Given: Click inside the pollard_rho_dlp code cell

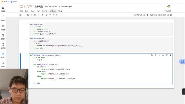Looking at the screenshot, I should pyautogui.click(x=101, y=69).
